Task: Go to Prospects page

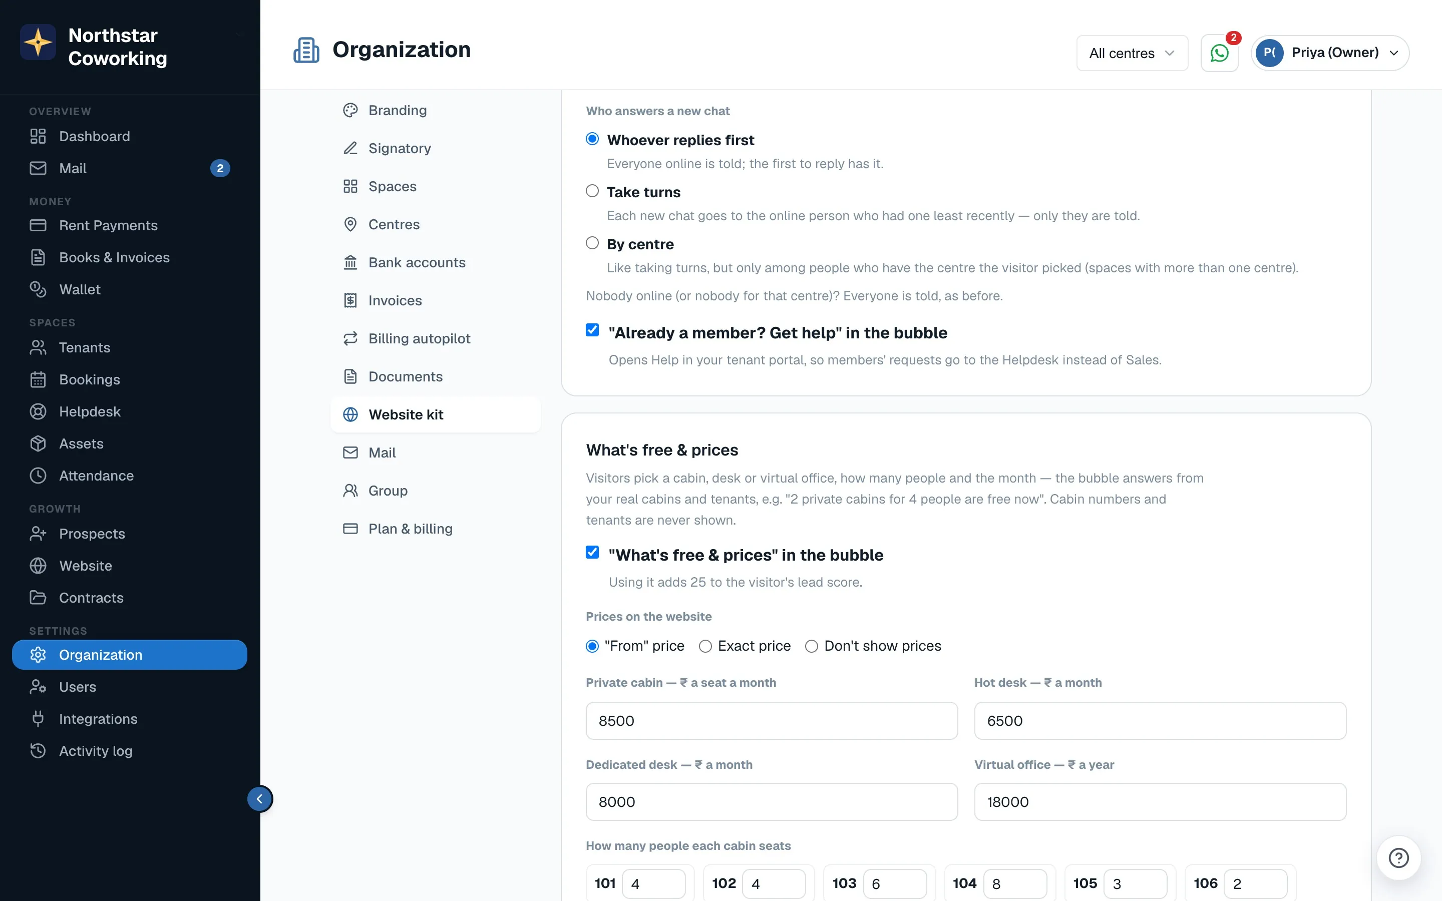Action: [129, 534]
